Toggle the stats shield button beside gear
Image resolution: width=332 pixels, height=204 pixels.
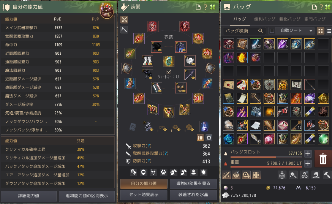pos(200,138)
